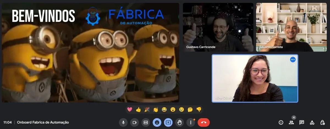330x129 pixels.
Task: Send thinking face reaction
Action: (x=190, y=110)
